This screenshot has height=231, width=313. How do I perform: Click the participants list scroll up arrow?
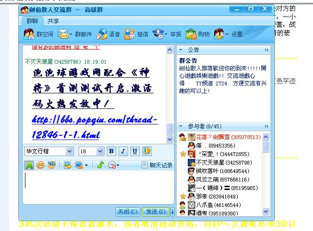[x=265, y=137]
